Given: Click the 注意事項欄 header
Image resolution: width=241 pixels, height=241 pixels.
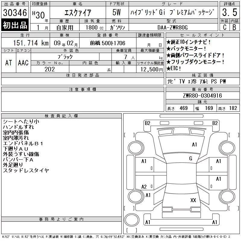Looking at the screenshot, I should 83,89.
